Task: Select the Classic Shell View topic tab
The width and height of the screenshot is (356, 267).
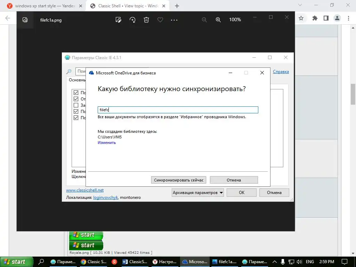Action: tap(127, 6)
